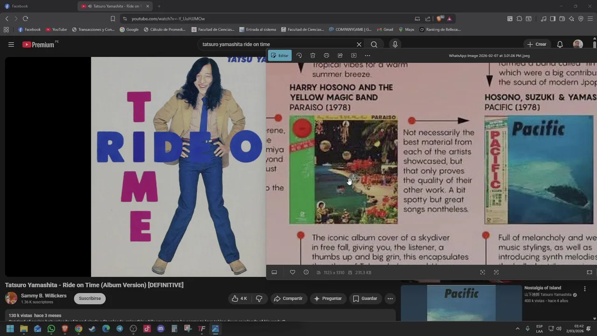Close the Tatsuro Yamashita browser tab
The width and height of the screenshot is (597, 336).
click(x=148, y=6)
